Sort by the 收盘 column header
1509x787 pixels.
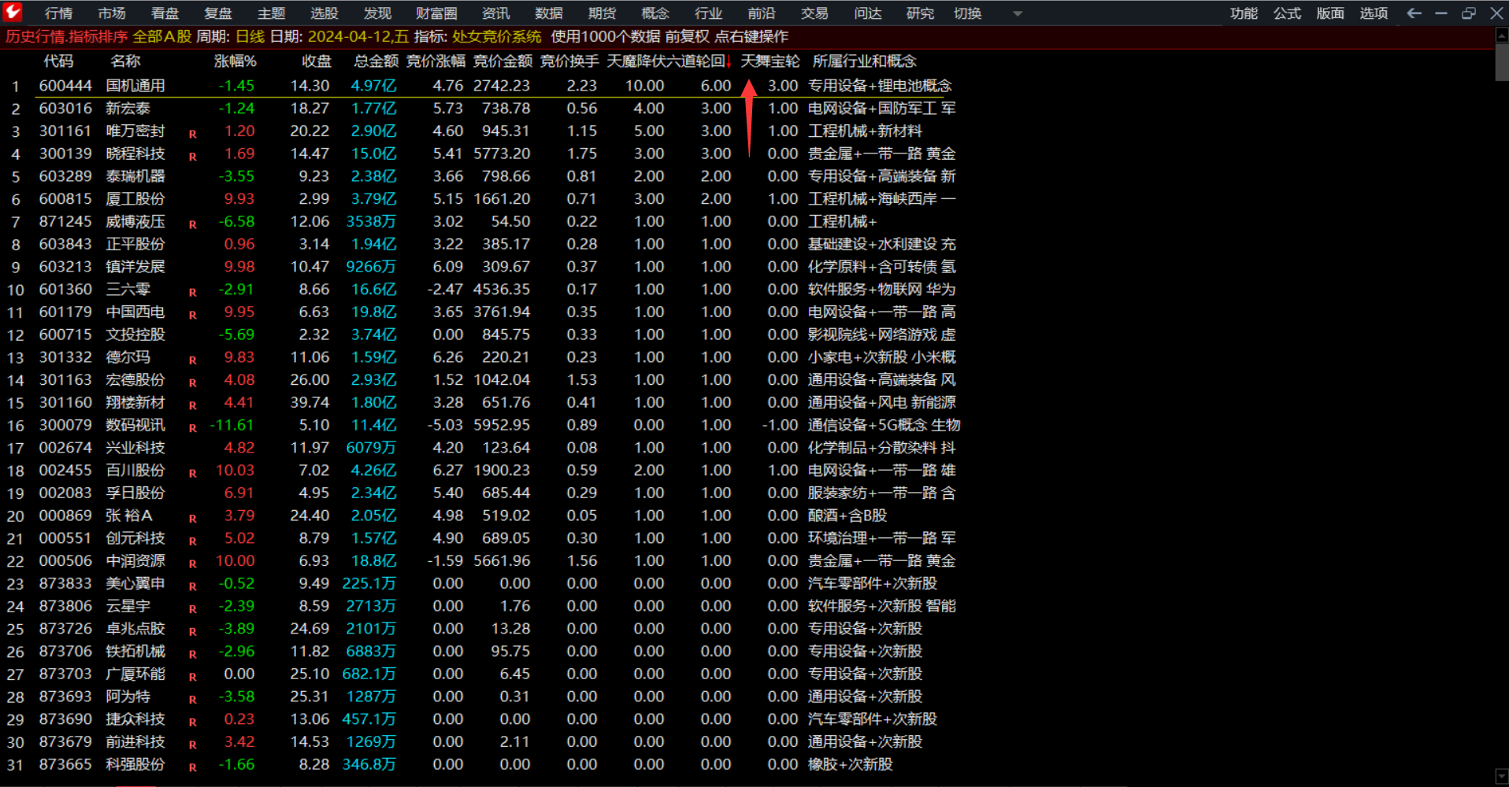pos(317,61)
